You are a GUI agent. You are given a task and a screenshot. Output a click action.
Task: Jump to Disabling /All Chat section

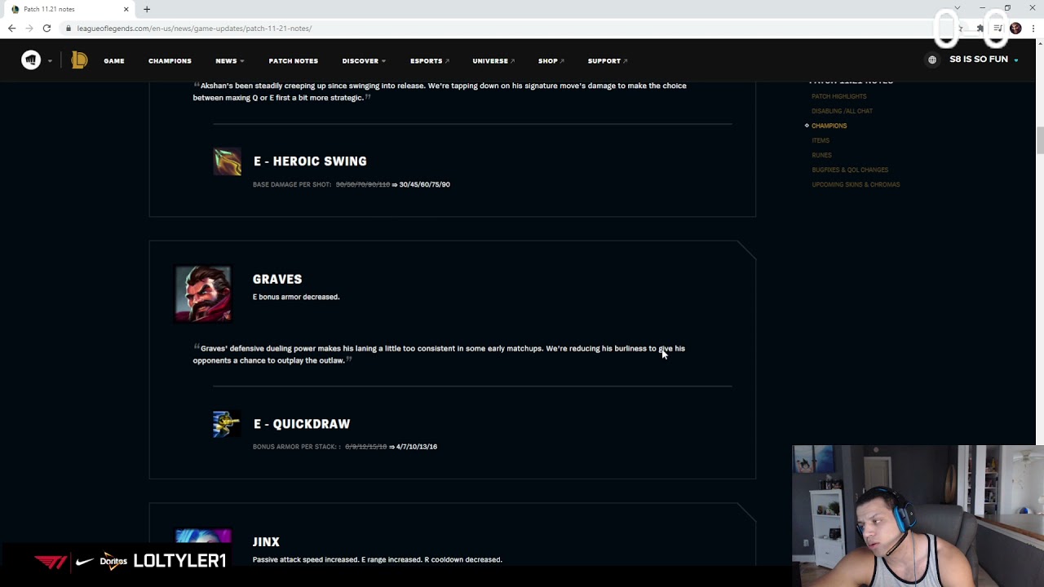tap(842, 111)
